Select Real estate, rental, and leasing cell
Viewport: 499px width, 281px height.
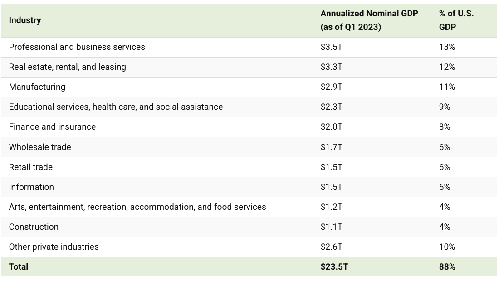click(x=68, y=67)
